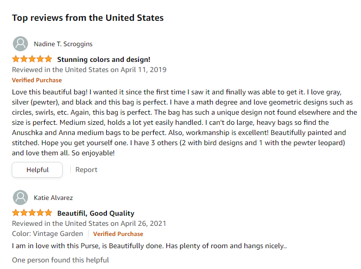This screenshot has width=361, height=269.
Task: Click Katie Alvarez's profile avatar icon
Action: tap(20, 197)
